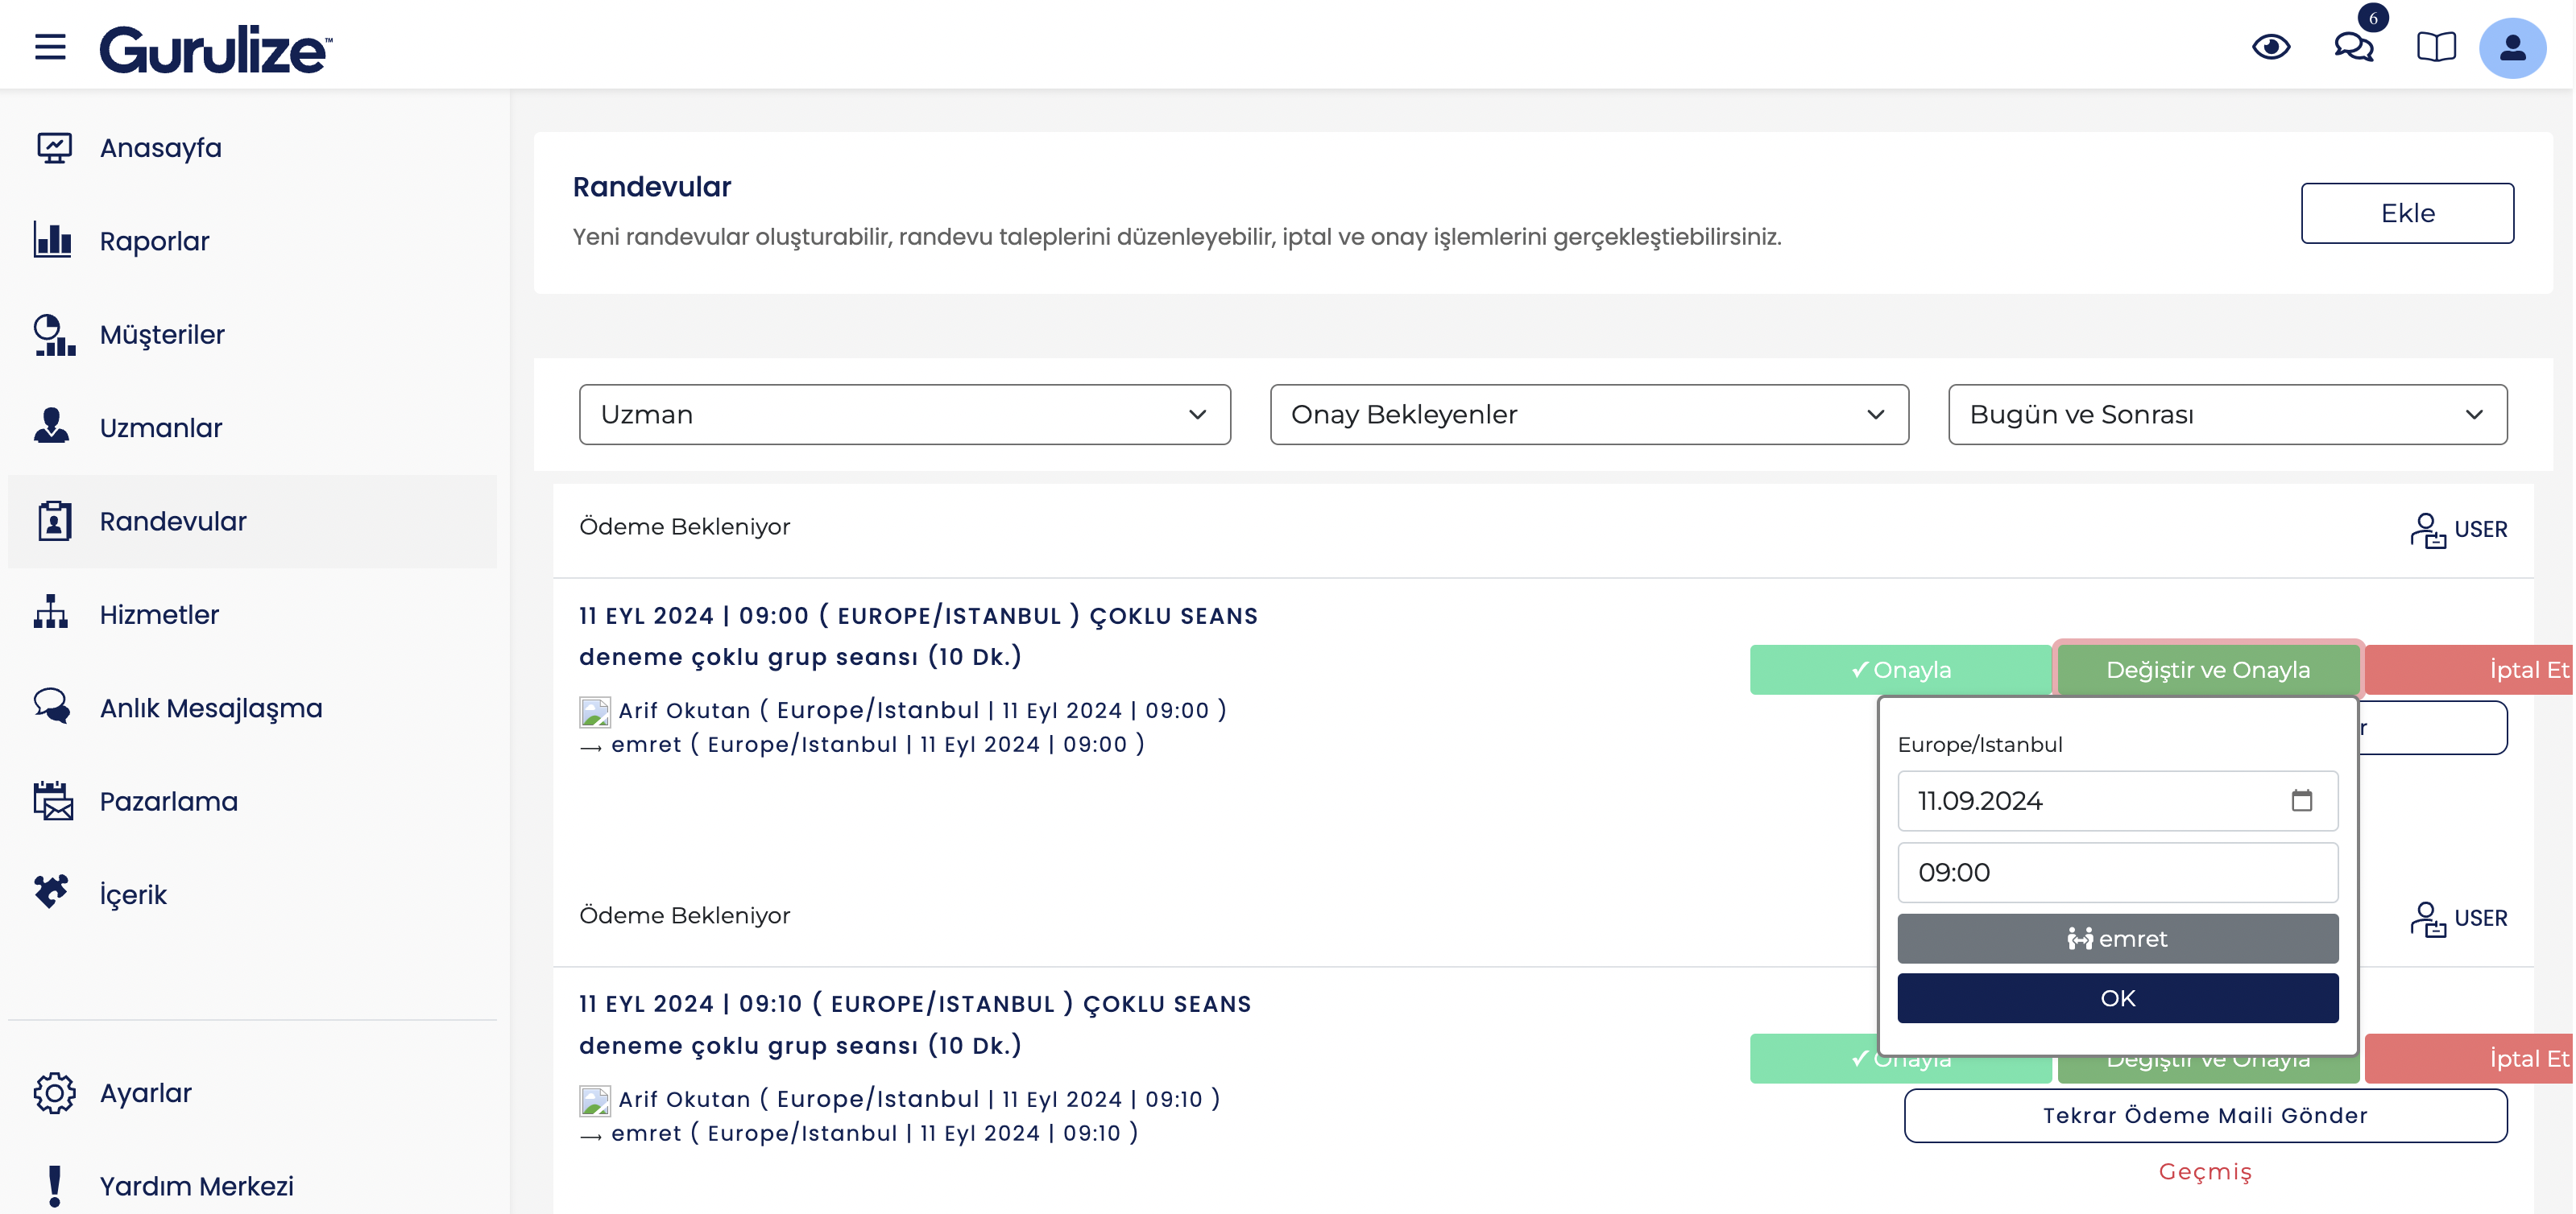Click Arif Okutan avatar in 09:00 appointment

[x=595, y=712]
